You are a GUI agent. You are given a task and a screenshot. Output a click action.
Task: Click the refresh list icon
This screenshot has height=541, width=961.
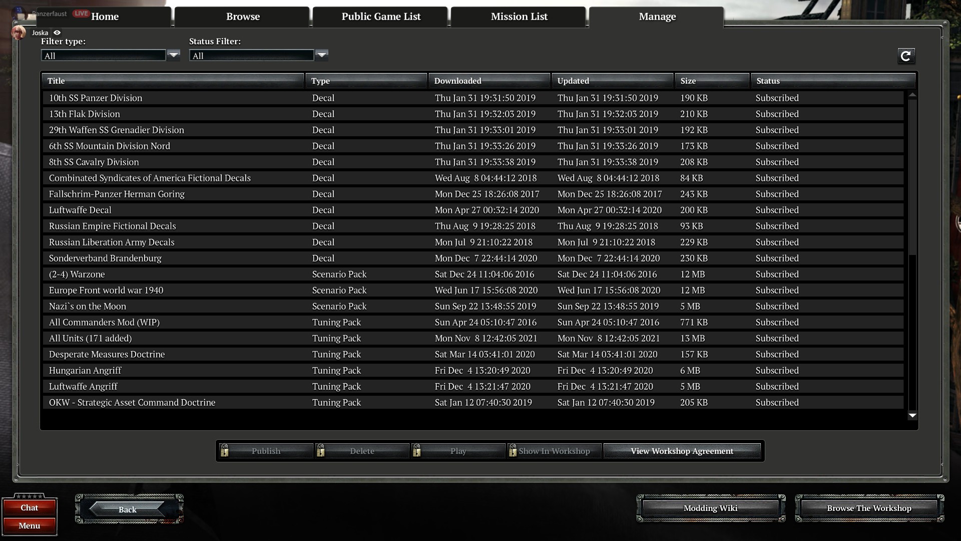coord(905,56)
